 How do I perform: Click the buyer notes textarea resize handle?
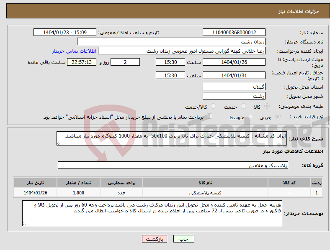click(x=24, y=224)
